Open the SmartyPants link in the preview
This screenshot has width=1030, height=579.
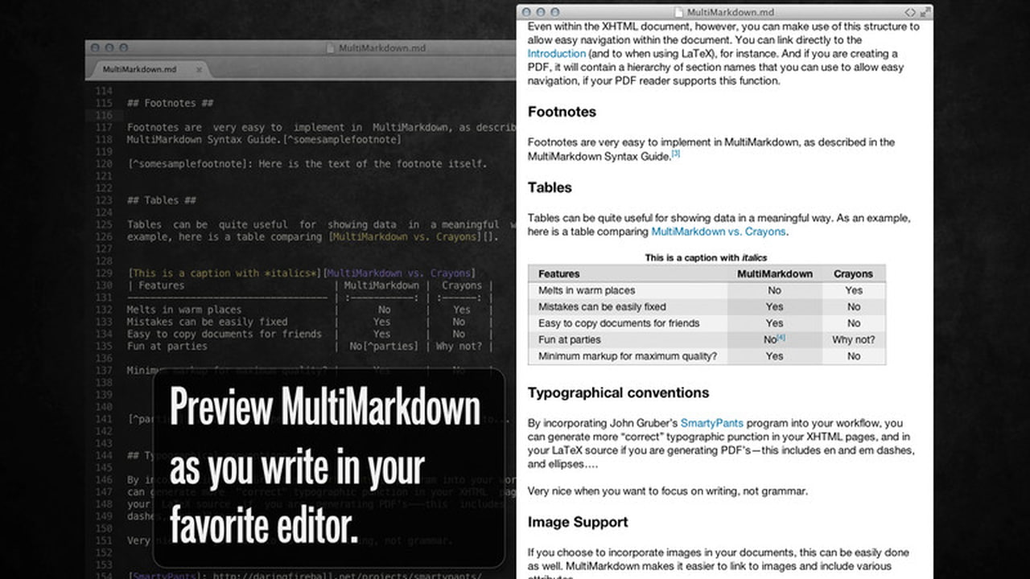click(712, 423)
